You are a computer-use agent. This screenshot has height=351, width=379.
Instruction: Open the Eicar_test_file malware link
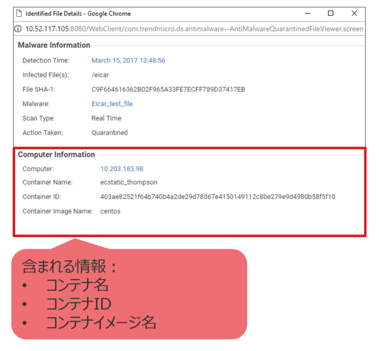(x=112, y=104)
